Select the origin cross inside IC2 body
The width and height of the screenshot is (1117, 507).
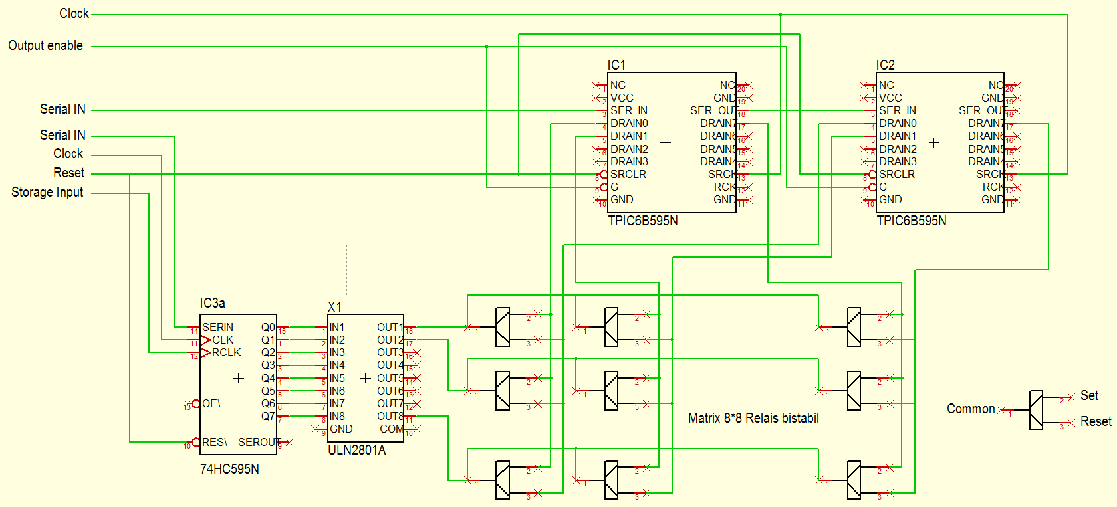pos(934,142)
